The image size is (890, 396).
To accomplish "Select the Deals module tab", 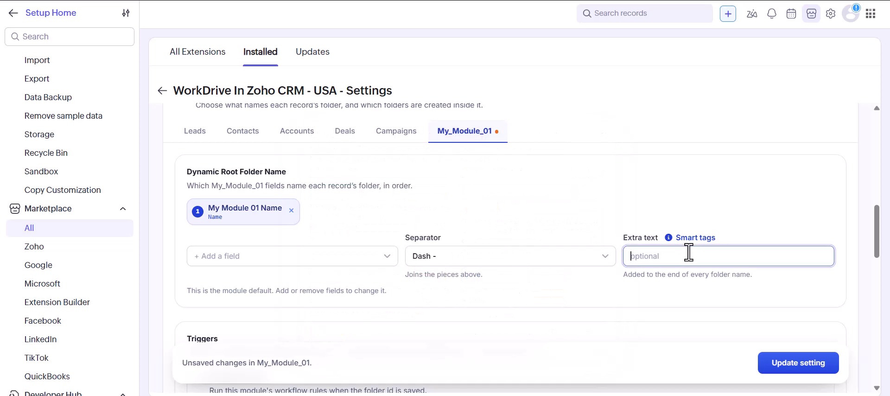I will tap(345, 131).
